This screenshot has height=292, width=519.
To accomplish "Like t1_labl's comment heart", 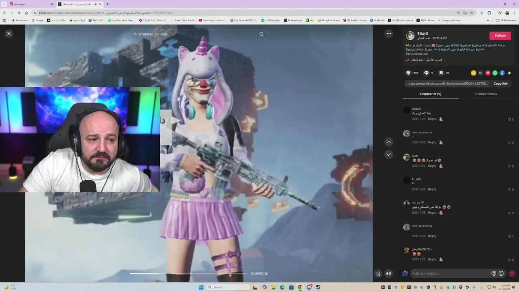I will pyautogui.click(x=509, y=189).
